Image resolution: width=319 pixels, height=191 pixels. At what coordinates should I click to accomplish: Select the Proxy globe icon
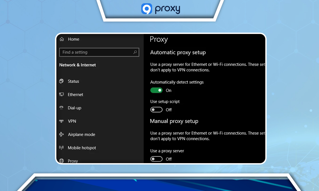coord(62,161)
